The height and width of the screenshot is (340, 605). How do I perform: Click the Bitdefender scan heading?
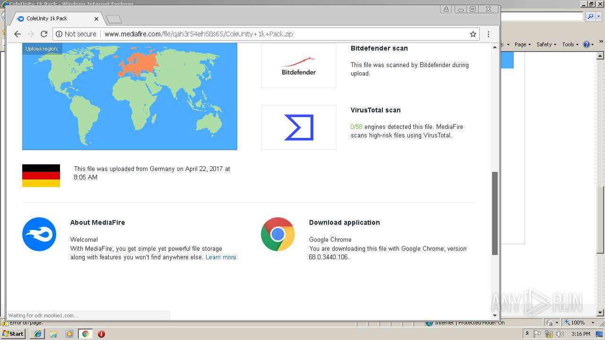coord(379,48)
